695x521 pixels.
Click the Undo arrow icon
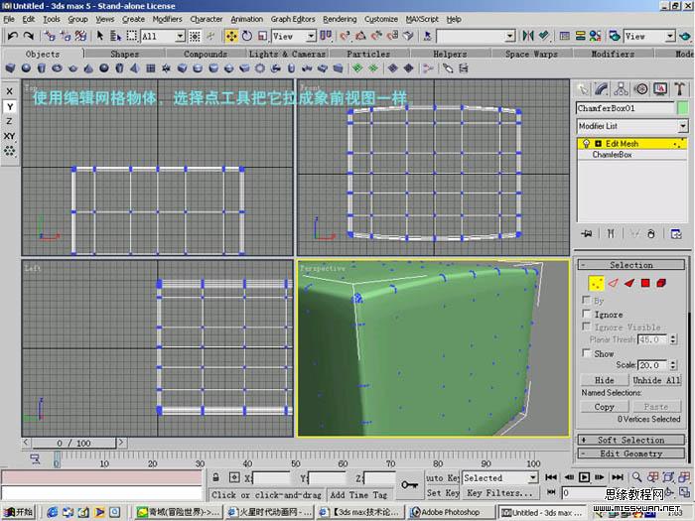click(12, 36)
